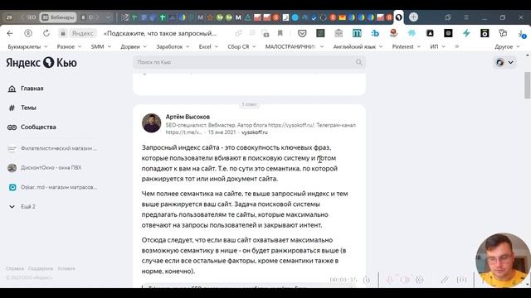Expand the Разное bookmarks folder
This screenshot has height=298, width=531.
(69, 46)
